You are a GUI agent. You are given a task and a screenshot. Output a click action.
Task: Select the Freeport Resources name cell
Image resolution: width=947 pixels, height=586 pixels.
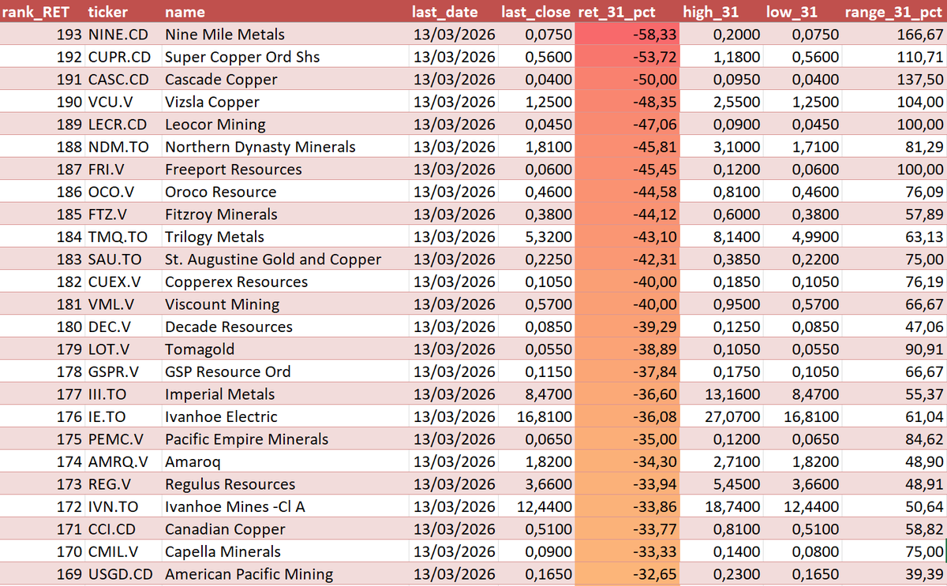(x=285, y=170)
